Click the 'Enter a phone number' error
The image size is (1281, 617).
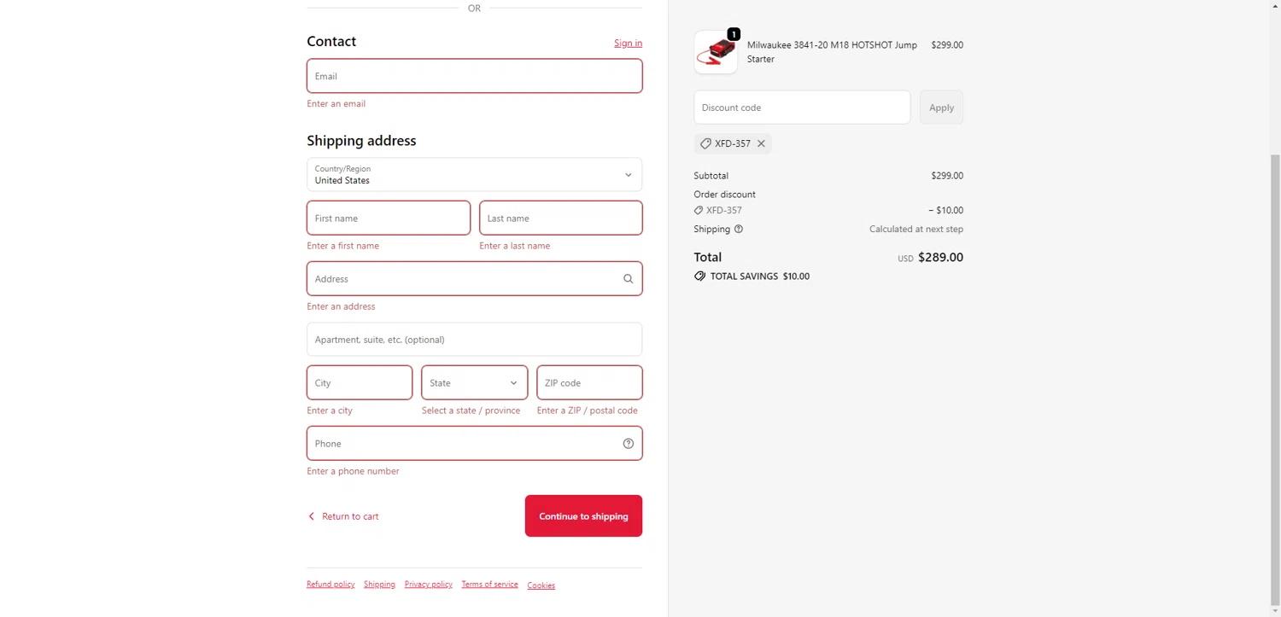coord(353,471)
